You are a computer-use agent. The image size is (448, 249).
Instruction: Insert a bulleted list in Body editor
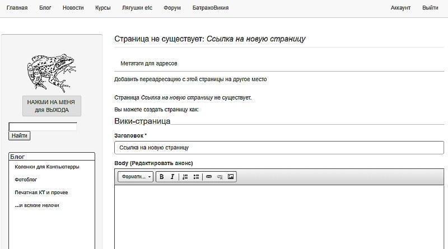coord(196,177)
